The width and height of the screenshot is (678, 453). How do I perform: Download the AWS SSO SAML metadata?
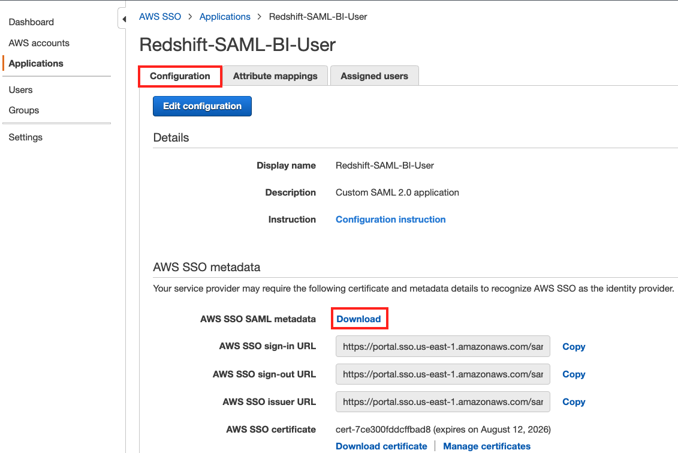coord(358,319)
